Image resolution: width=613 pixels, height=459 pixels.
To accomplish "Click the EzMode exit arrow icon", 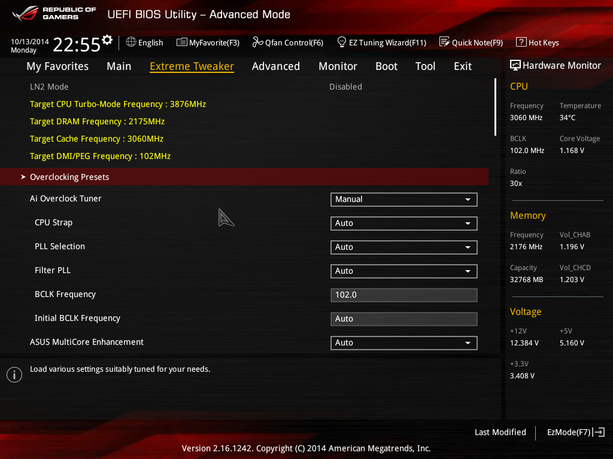I will tap(599, 432).
